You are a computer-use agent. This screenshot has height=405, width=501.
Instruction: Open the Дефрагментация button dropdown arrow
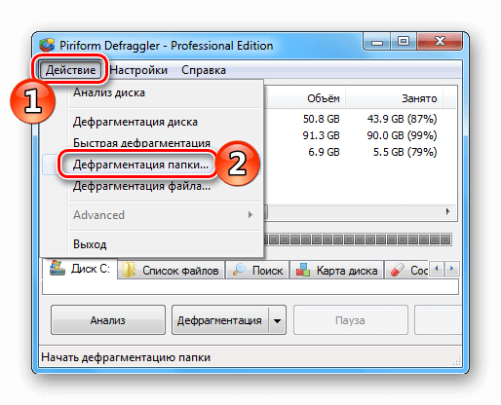277,321
